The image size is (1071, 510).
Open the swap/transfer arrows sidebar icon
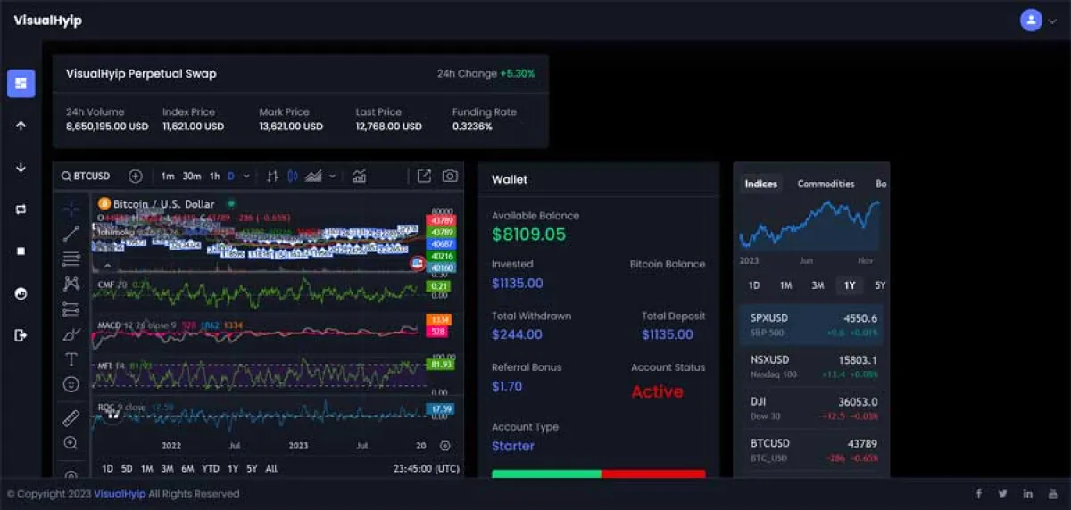click(x=21, y=210)
